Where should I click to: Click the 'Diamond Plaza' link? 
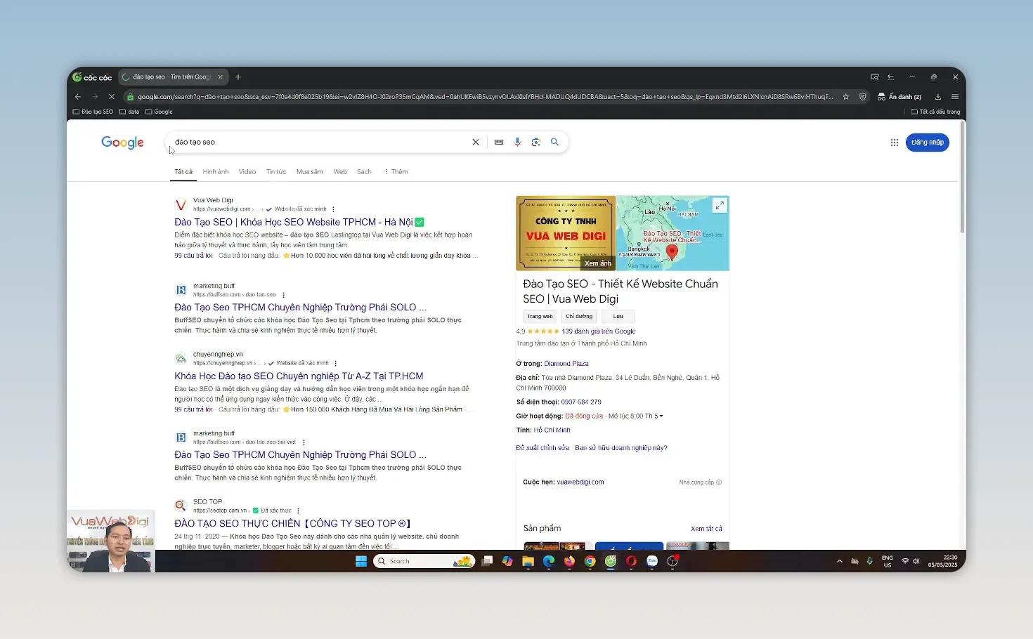pyautogui.click(x=566, y=364)
